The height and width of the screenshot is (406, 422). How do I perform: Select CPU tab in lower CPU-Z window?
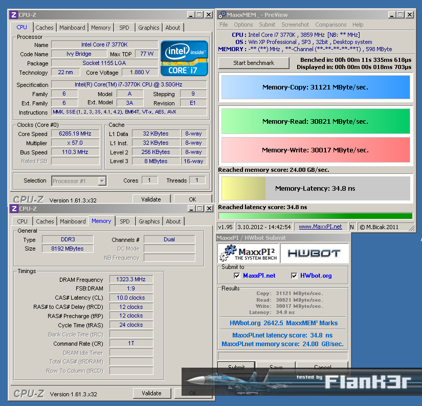click(22, 221)
